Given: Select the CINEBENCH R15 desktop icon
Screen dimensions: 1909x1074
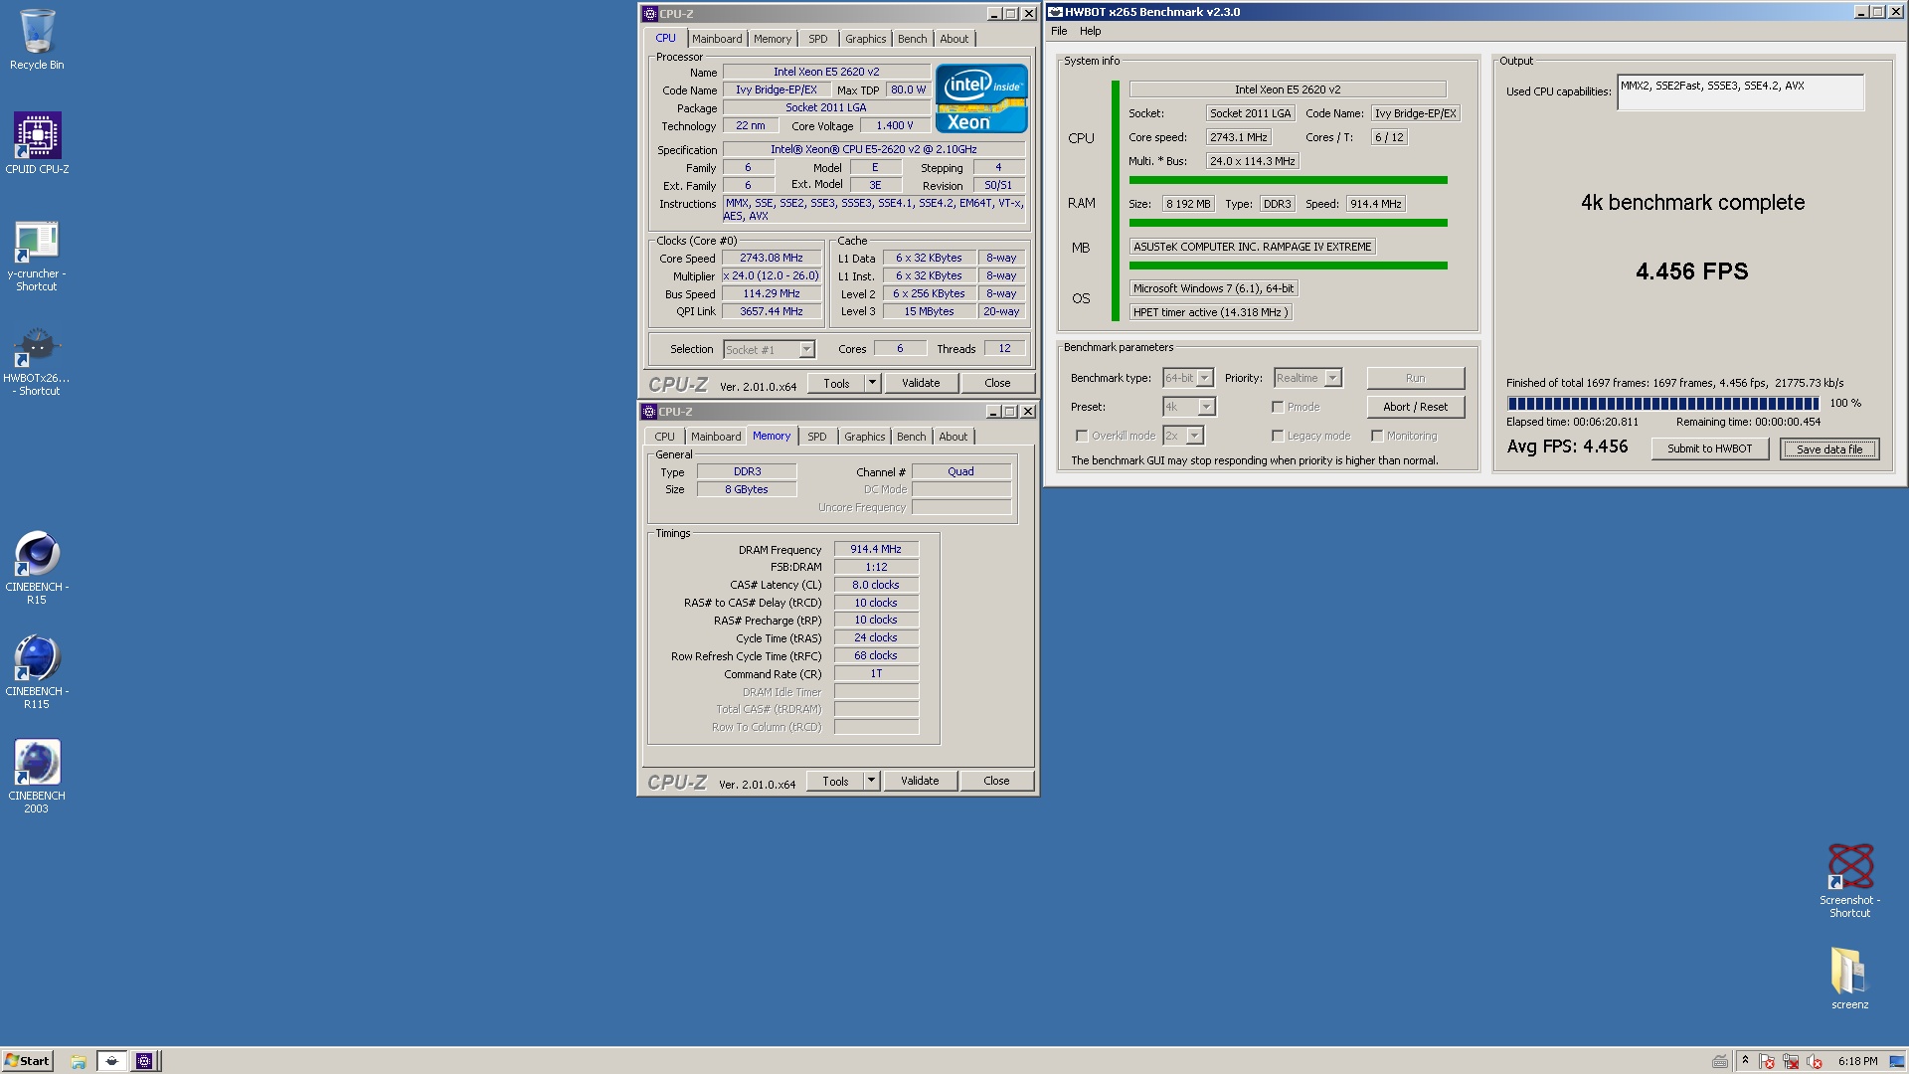Looking at the screenshot, I should pyautogui.click(x=37, y=567).
